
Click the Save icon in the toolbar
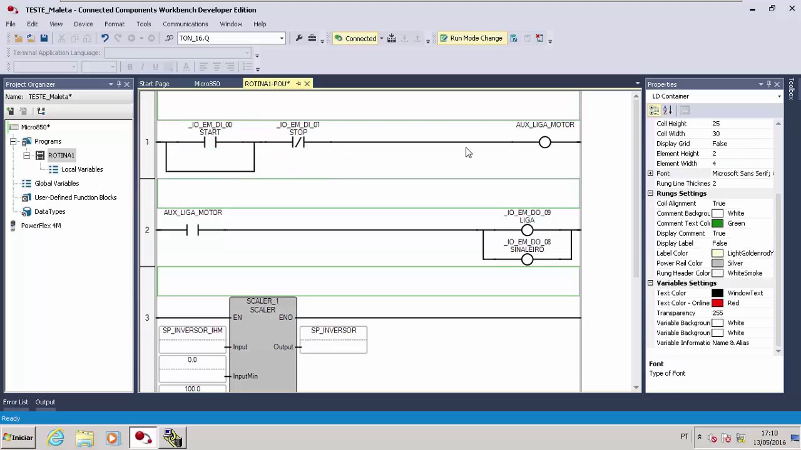[44, 38]
